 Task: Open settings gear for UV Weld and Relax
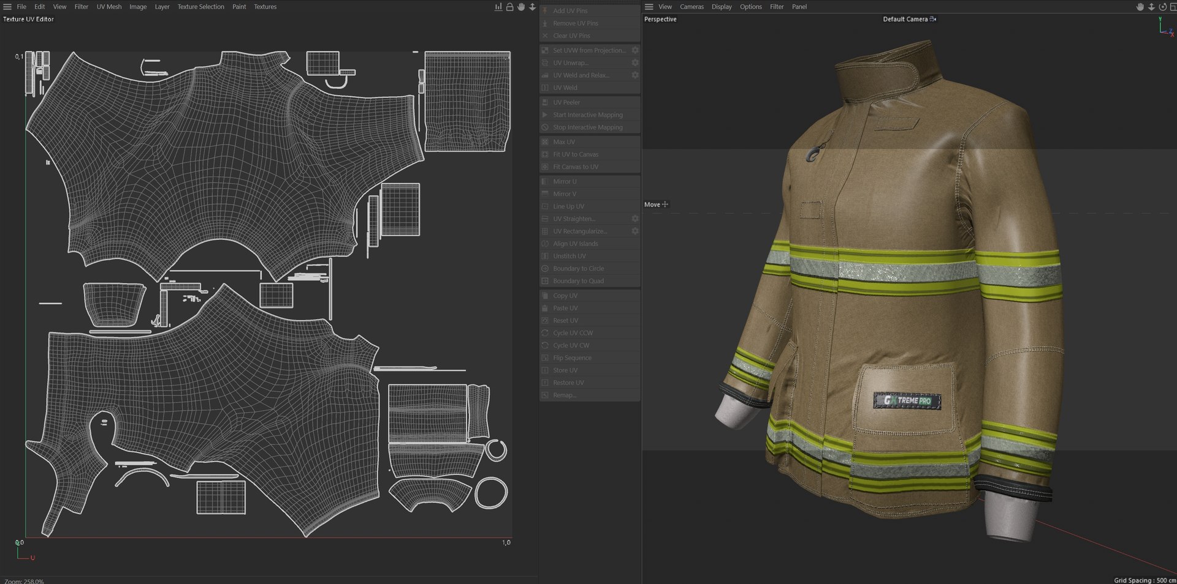pos(635,75)
